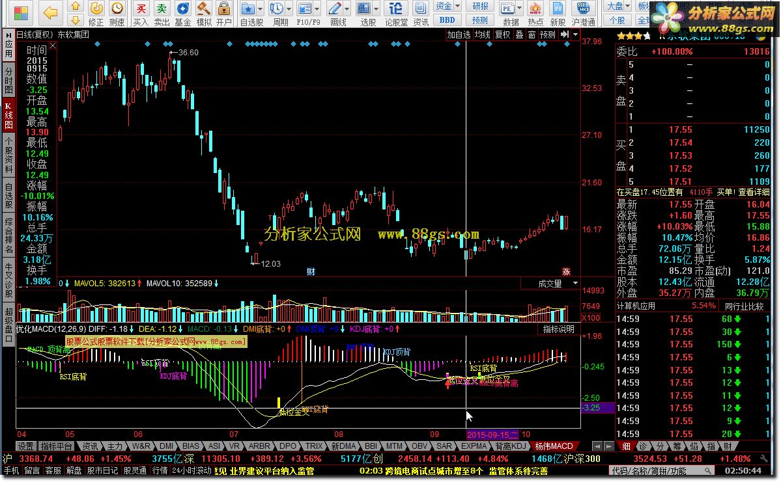Expand the 选股 dropdown arrow
The image size is (781, 482).
click(376, 9)
